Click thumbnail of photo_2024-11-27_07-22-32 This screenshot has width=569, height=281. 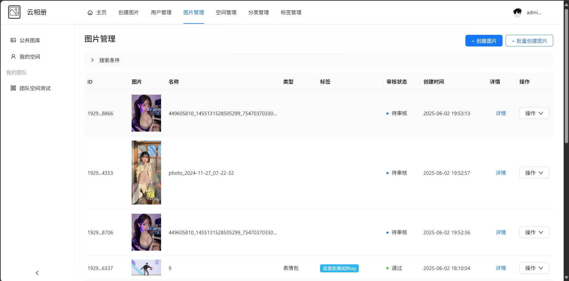tap(146, 172)
